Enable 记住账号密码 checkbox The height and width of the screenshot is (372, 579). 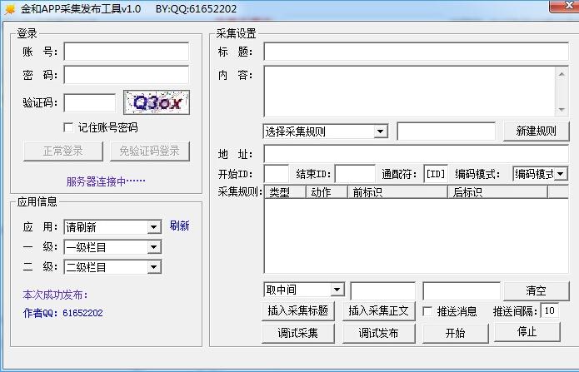(x=68, y=127)
